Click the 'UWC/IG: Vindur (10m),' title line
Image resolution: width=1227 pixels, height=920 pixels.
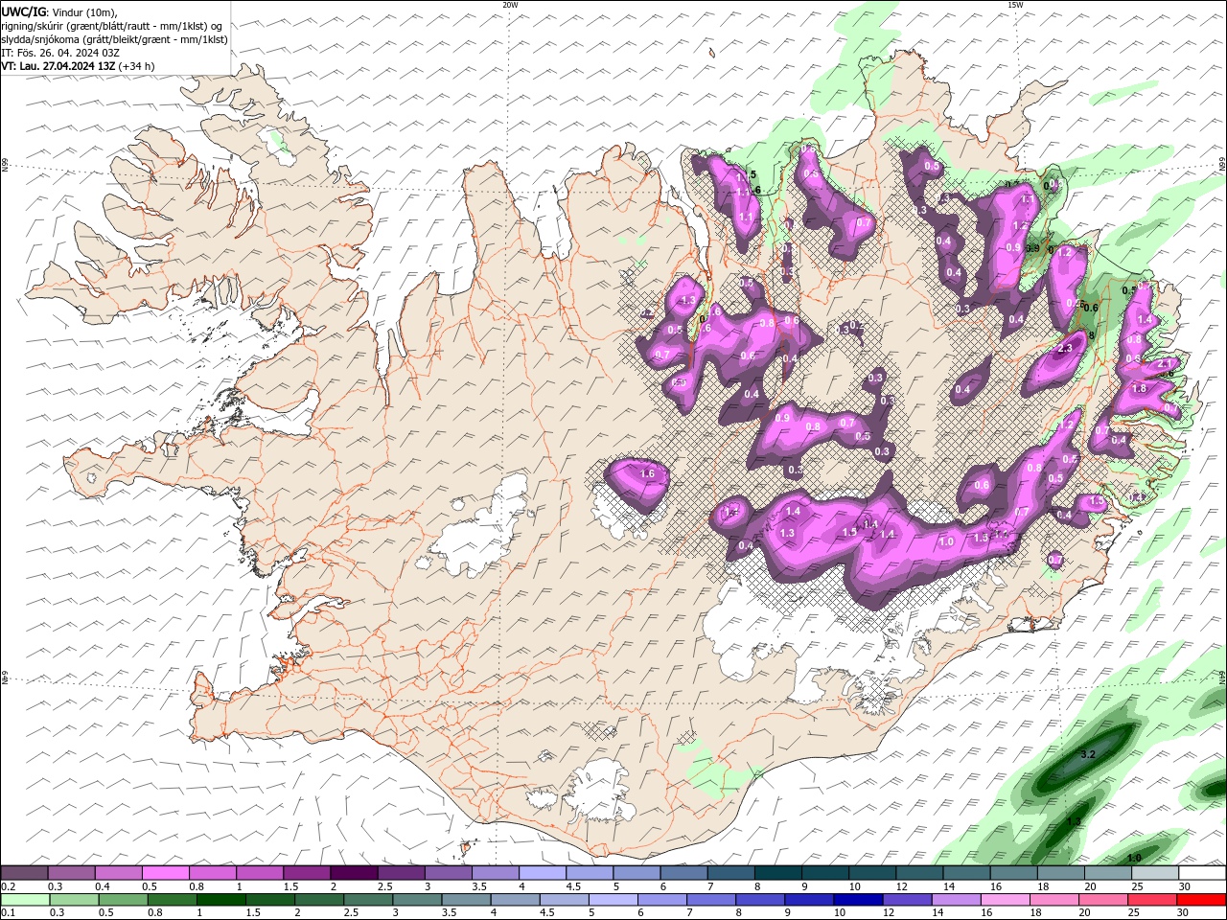point(58,11)
